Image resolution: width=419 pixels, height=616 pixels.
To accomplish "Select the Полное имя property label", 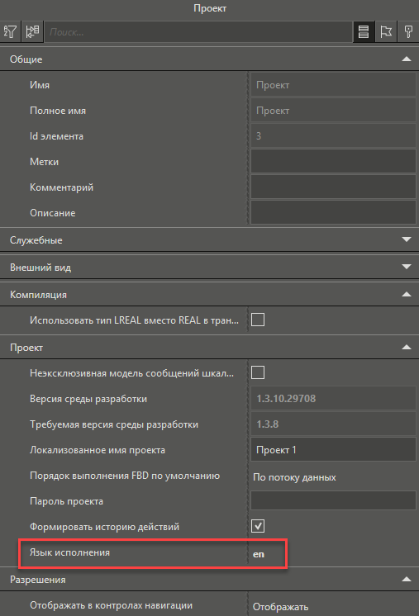I will 58,111.
